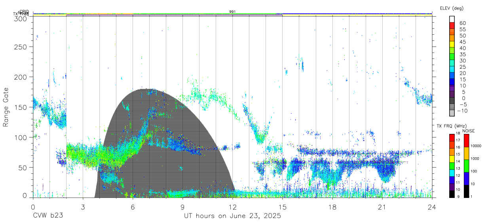Click the green swatch of NOISE colorbar

(466, 166)
